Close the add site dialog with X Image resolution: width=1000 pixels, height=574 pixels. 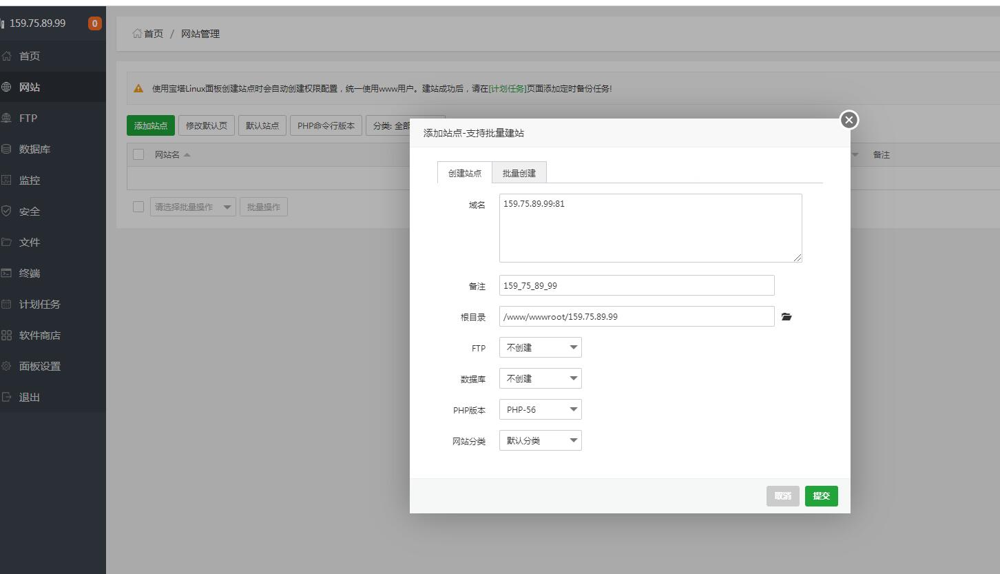pos(849,120)
